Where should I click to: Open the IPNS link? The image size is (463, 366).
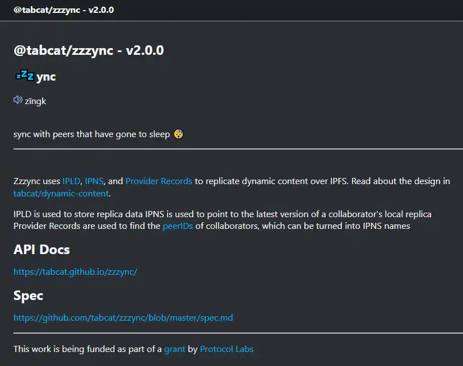94,181
